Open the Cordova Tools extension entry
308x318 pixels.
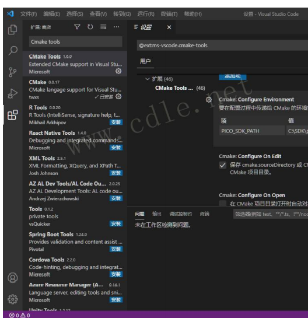(x=75, y=267)
